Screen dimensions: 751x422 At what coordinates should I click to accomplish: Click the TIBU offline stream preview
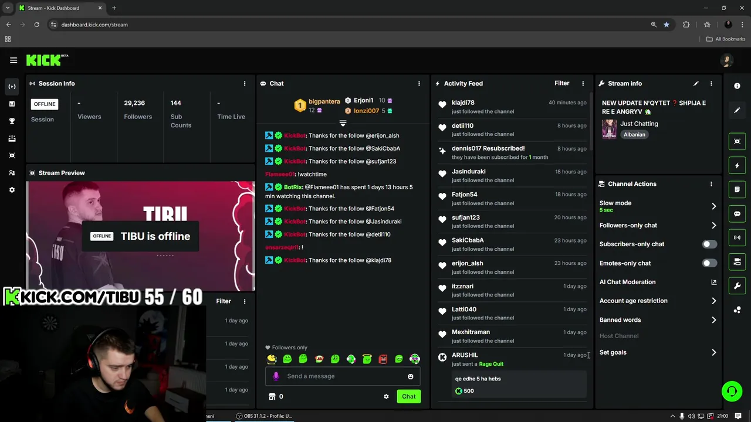coord(140,236)
